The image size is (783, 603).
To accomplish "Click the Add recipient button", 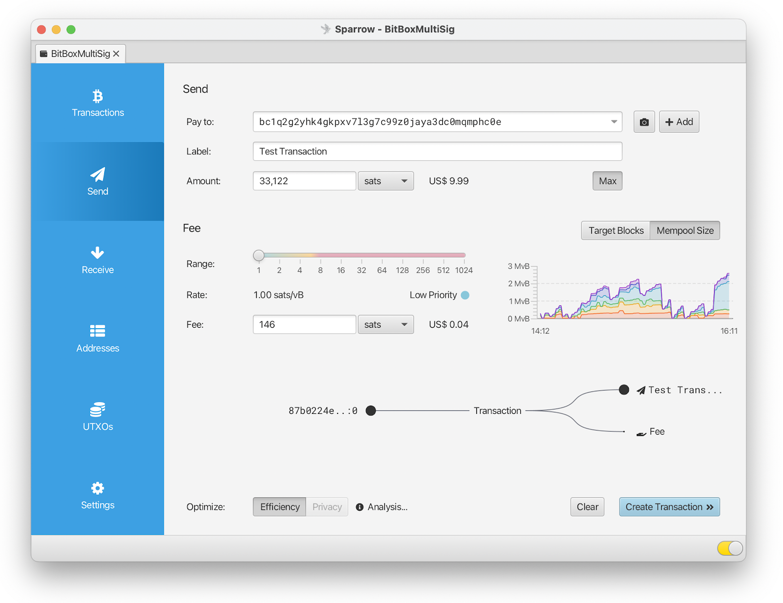I will point(679,122).
